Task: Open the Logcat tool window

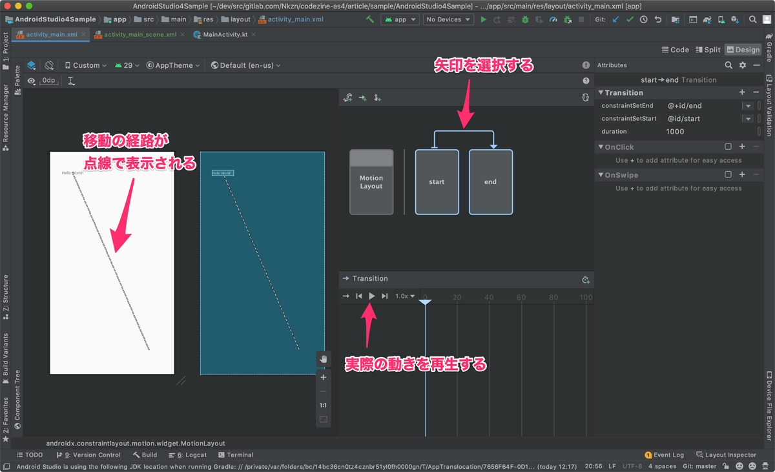Action: pyautogui.click(x=187, y=455)
